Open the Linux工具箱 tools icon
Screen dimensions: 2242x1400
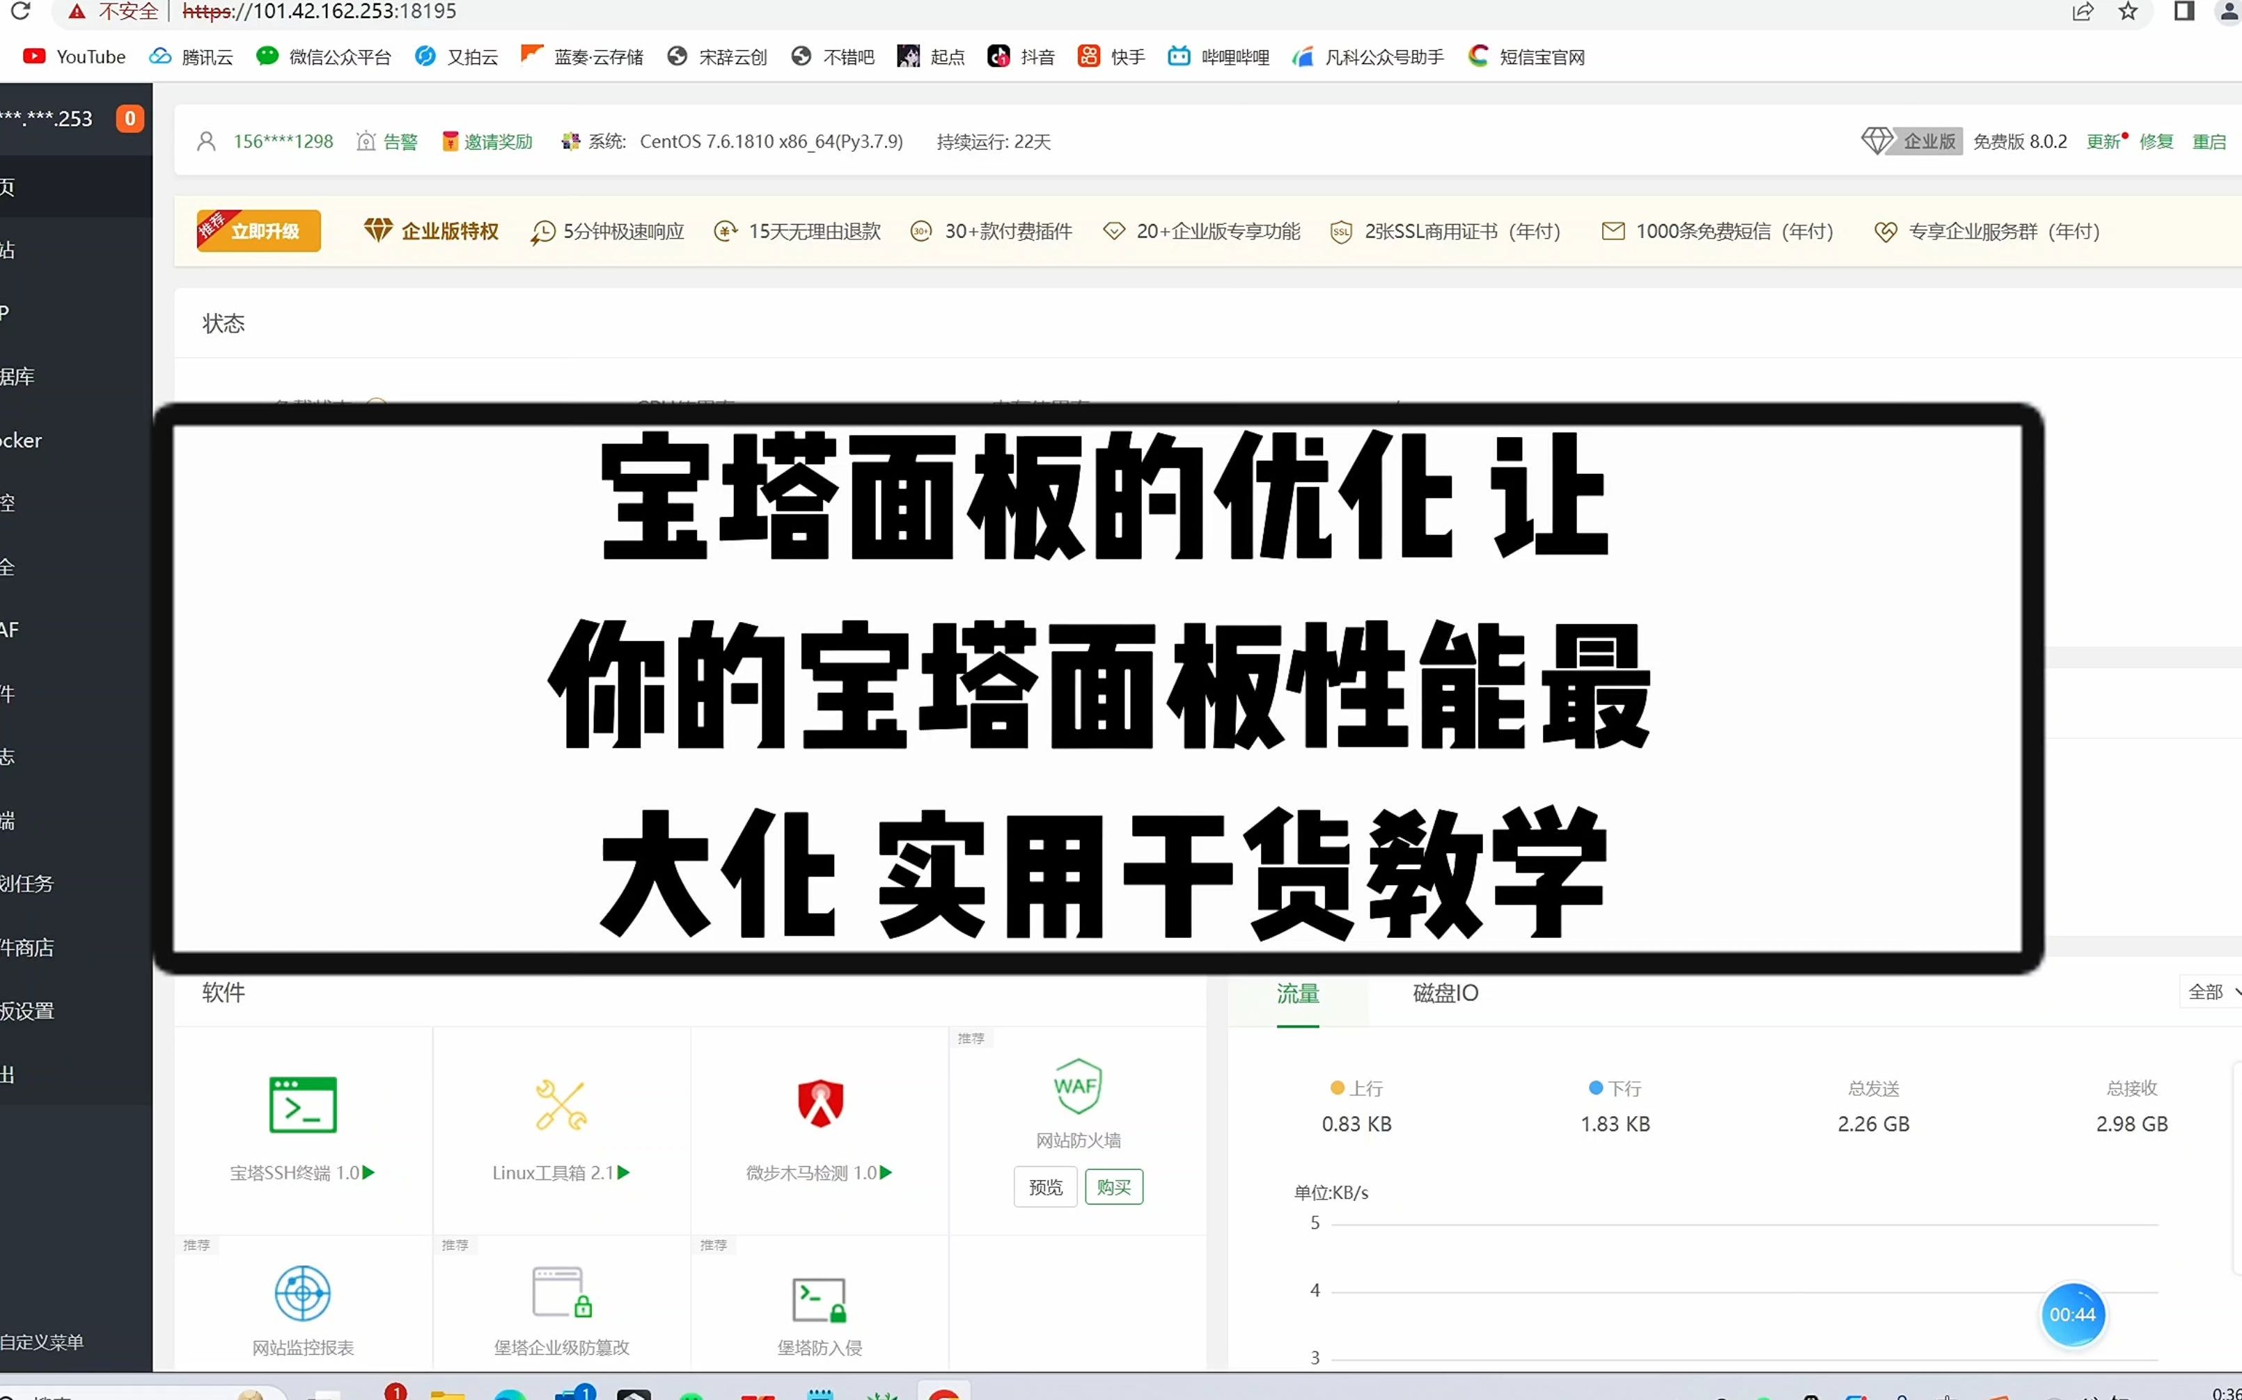[x=561, y=1105]
